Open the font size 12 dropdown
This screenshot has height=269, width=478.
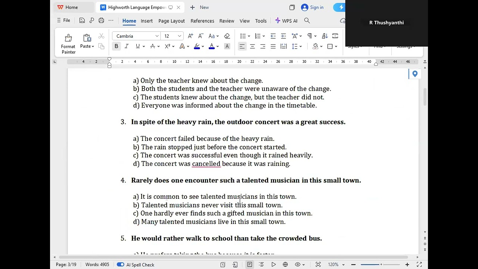tap(180, 36)
